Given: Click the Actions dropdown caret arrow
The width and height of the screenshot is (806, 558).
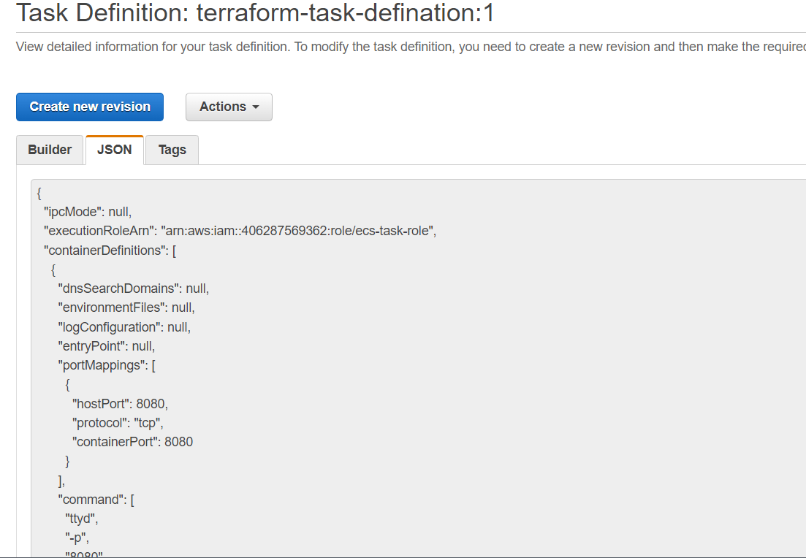Looking at the screenshot, I should click(256, 107).
